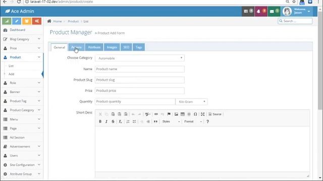Toggle Italic formatting in editor

[x=106, y=122]
